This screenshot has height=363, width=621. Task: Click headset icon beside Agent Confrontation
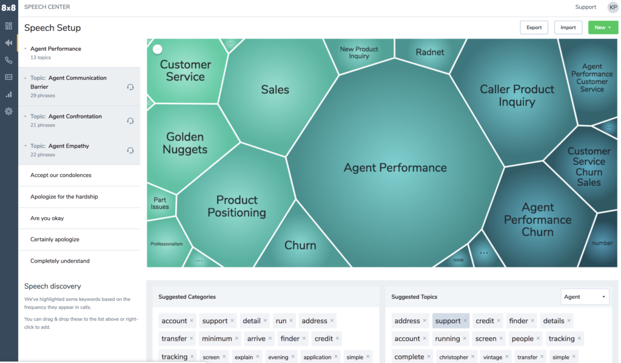(130, 121)
